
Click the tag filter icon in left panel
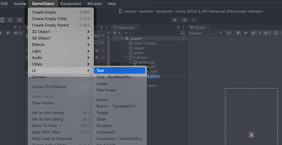pyautogui.click(x=8, y=33)
